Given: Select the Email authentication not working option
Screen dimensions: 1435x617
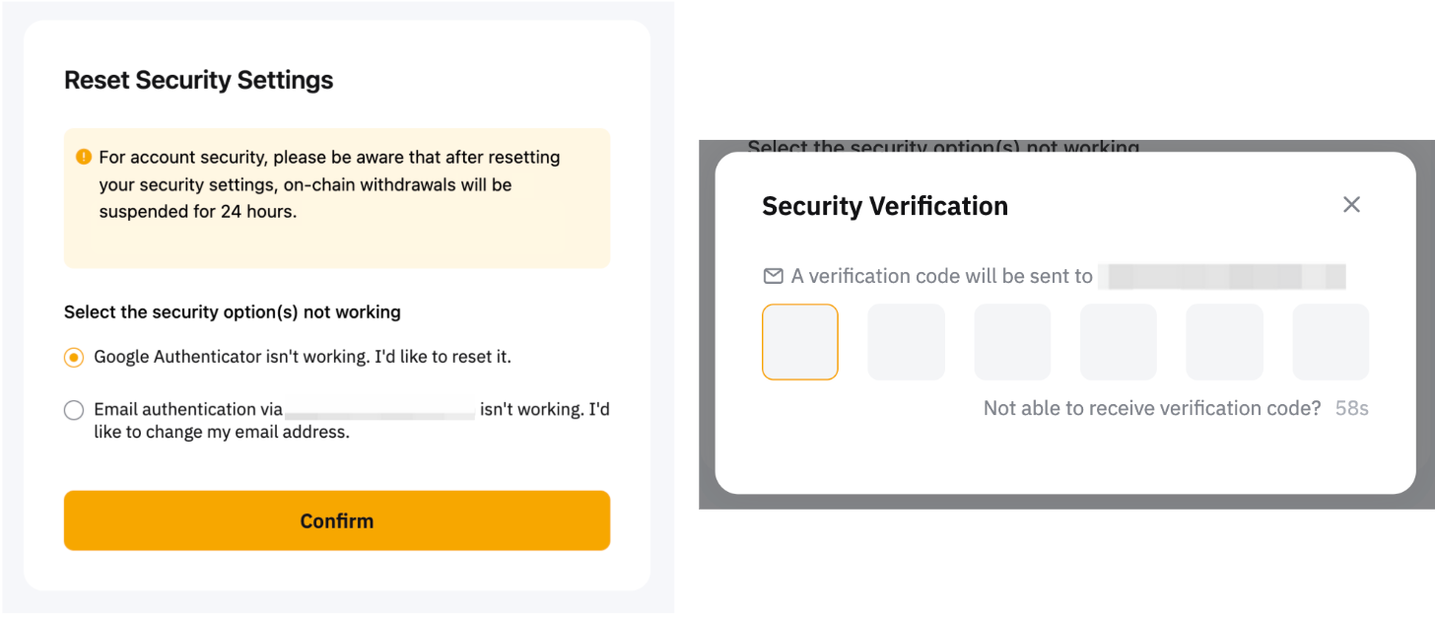Looking at the screenshot, I should (x=74, y=410).
